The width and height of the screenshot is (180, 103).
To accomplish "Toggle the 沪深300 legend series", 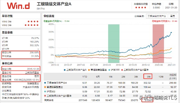I will pos(114,70).
